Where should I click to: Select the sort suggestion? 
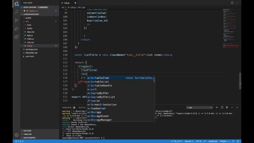(x=121, y=89)
